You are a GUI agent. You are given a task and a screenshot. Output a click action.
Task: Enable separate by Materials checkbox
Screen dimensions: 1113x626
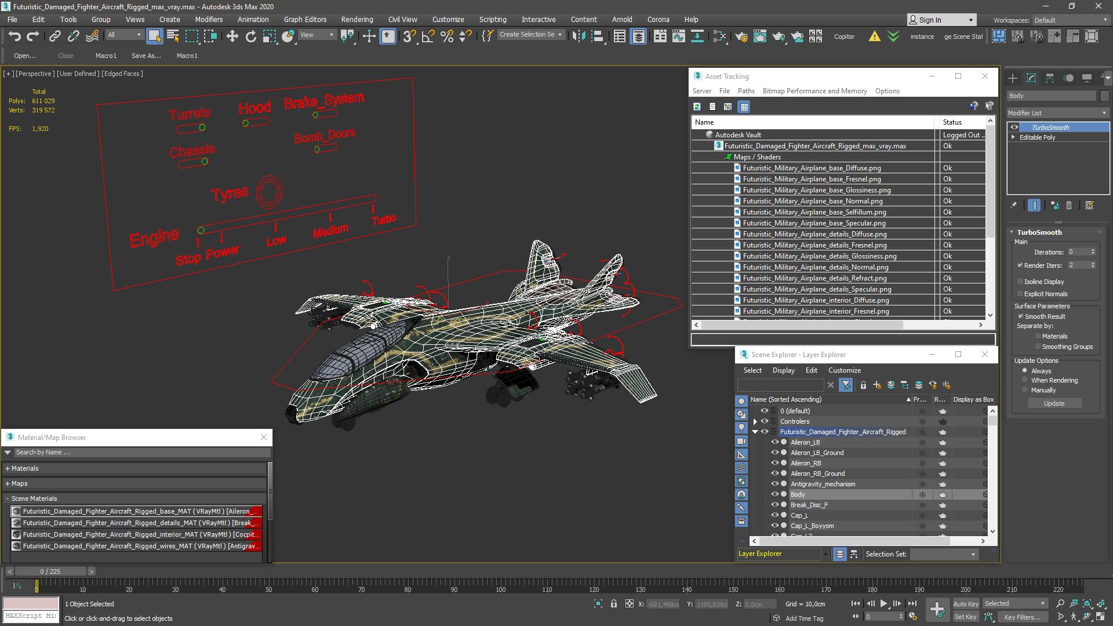[x=1038, y=336]
